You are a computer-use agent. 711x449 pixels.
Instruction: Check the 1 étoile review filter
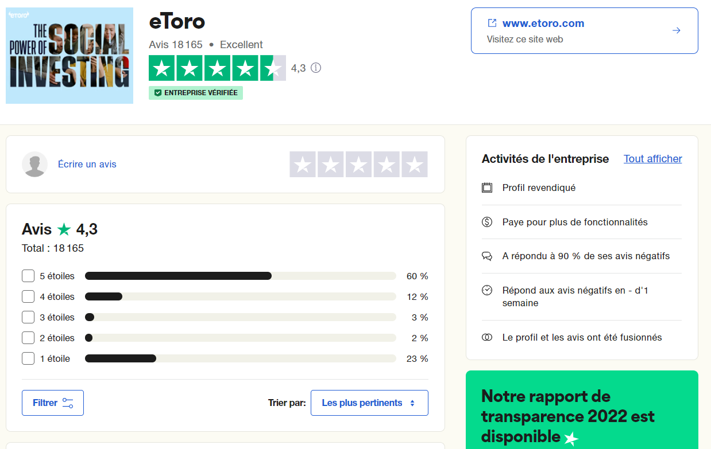(28, 358)
